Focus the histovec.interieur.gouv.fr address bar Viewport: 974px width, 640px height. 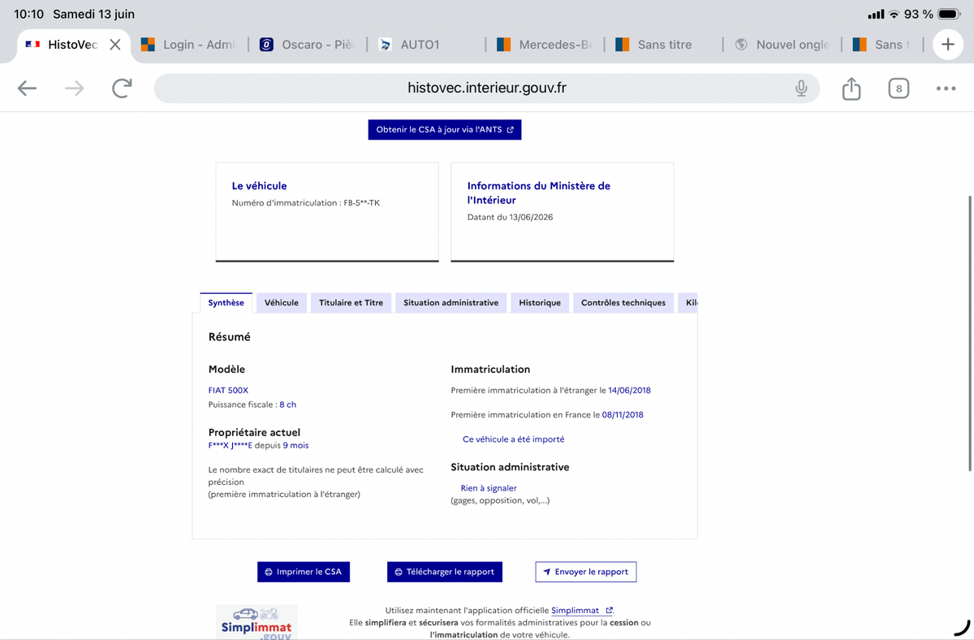click(x=487, y=89)
